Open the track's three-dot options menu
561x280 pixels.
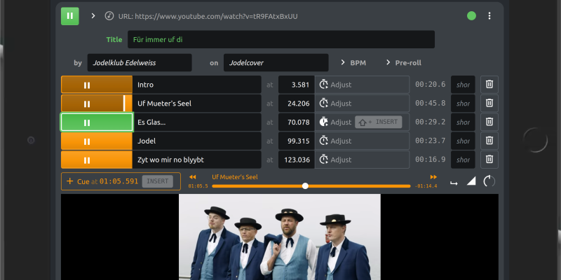point(489,15)
